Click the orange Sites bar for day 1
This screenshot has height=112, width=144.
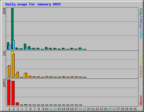[x=9, y=71]
